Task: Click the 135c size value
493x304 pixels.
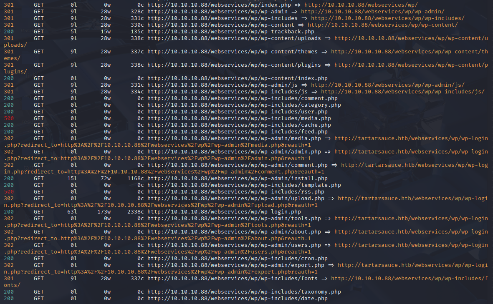Action: tap(137, 31)
